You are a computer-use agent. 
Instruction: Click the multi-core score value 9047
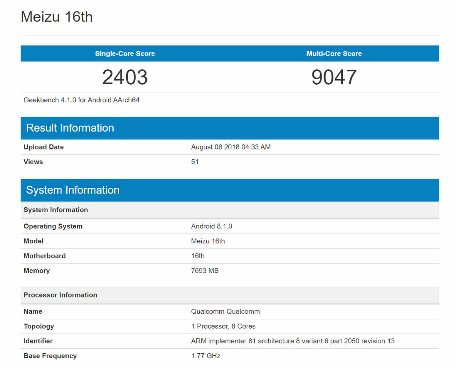coord(334,77)
